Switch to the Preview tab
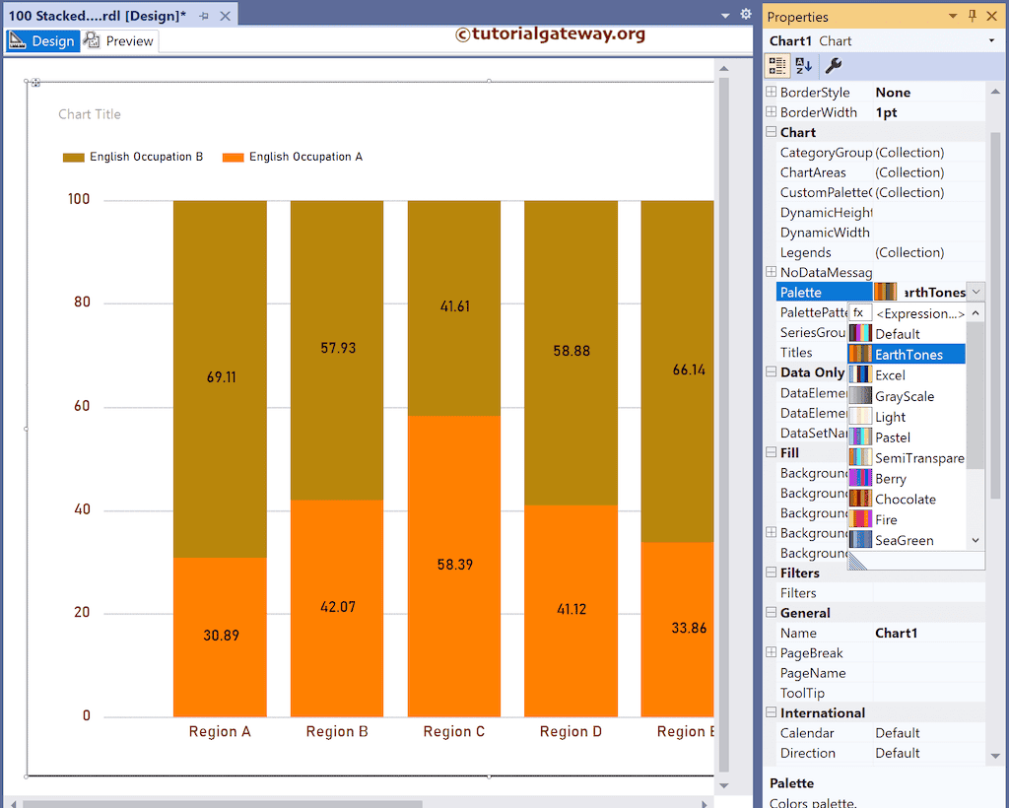Viewport: 1009px width, 808px height. pyautogui.click(x=119, y=41)
